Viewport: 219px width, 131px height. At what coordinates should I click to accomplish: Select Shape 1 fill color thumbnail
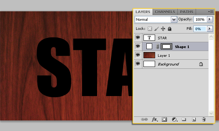[x=149, y=46]
